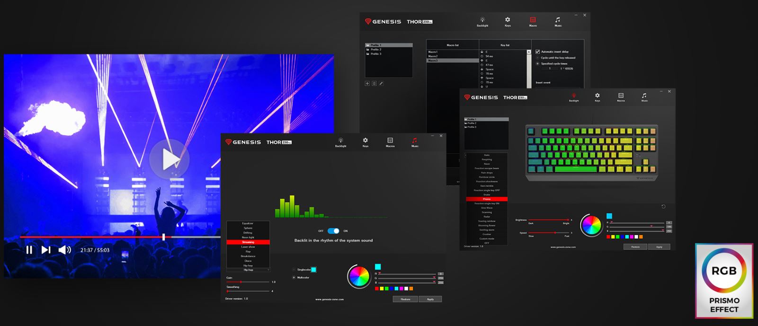Click the delete profile trash icon
Screen dimensions: 758x326
click(374, 83)
